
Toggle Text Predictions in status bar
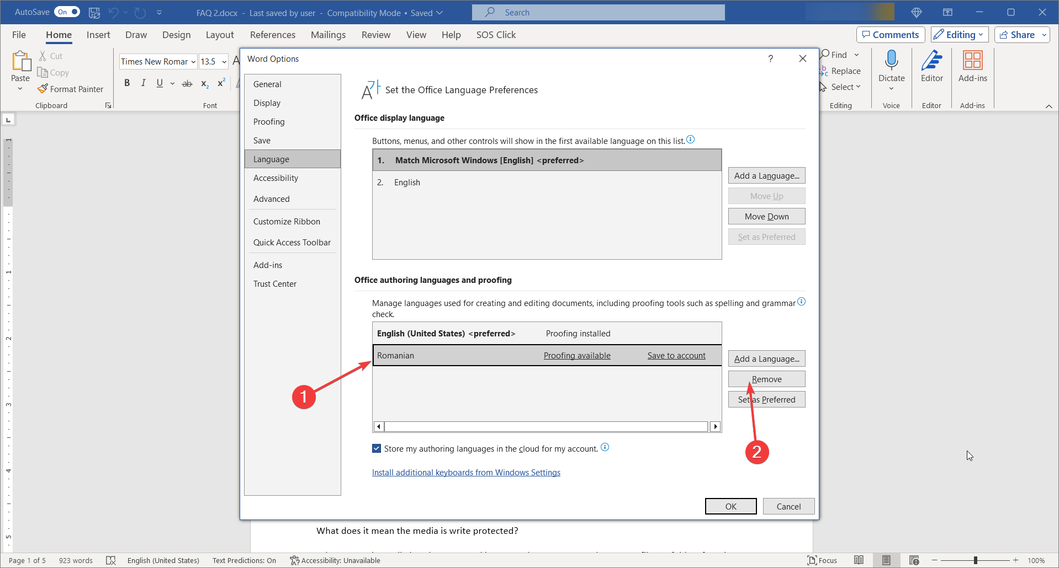244,560
